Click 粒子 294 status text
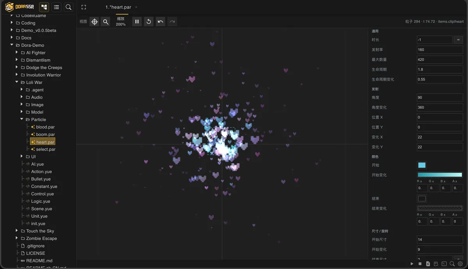 coord(413,22)
